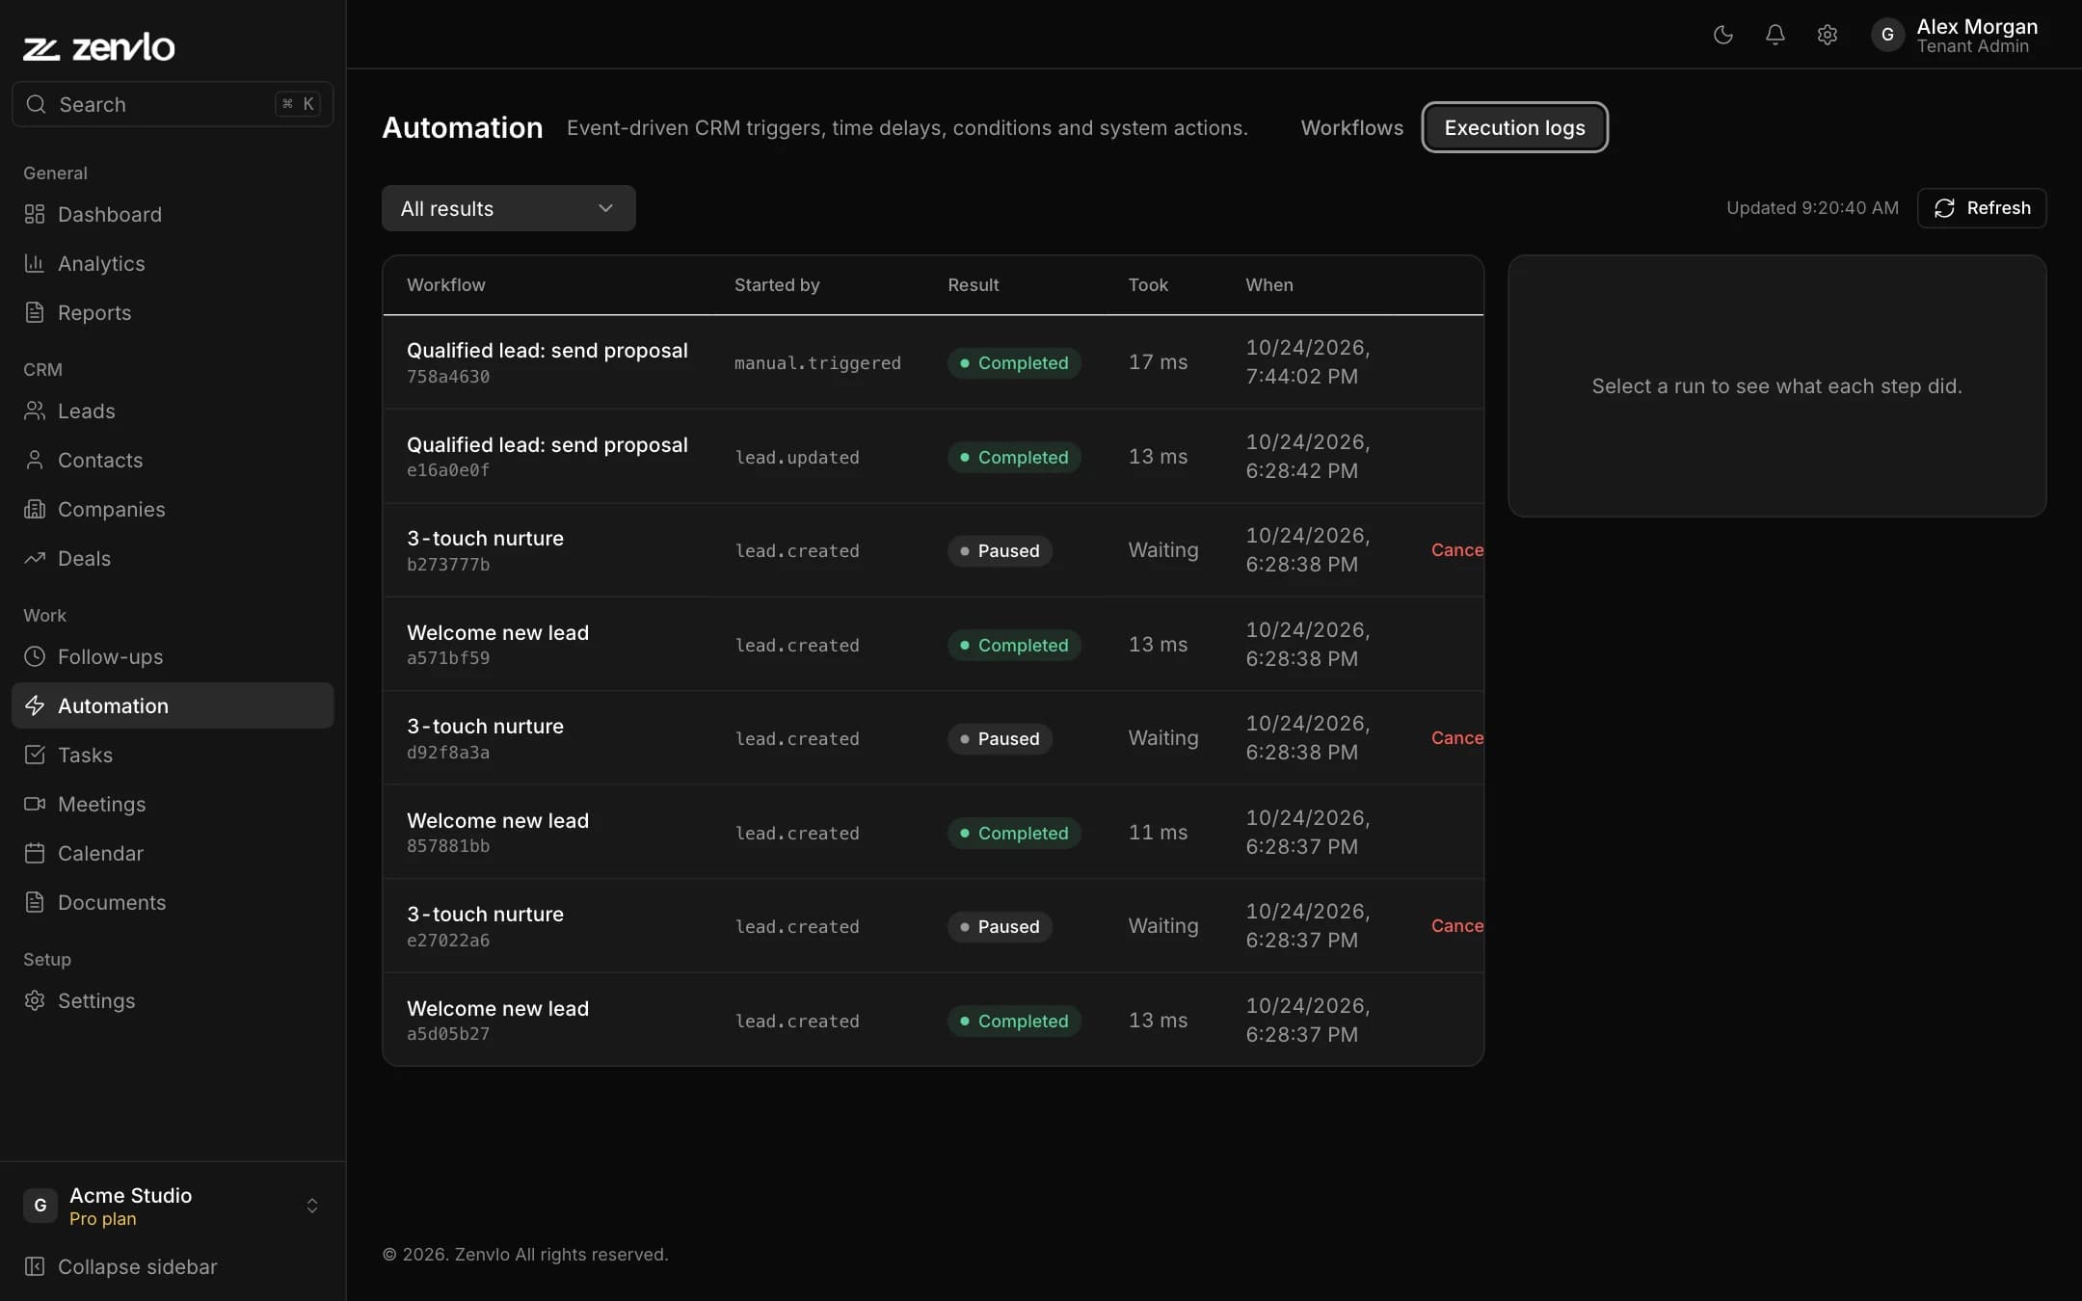
Task: Click the manual.triggered trigger text
Action: point(817,363)
